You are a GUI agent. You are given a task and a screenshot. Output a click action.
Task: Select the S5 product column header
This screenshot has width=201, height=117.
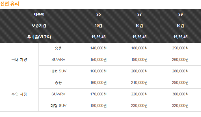click(98, 14)
